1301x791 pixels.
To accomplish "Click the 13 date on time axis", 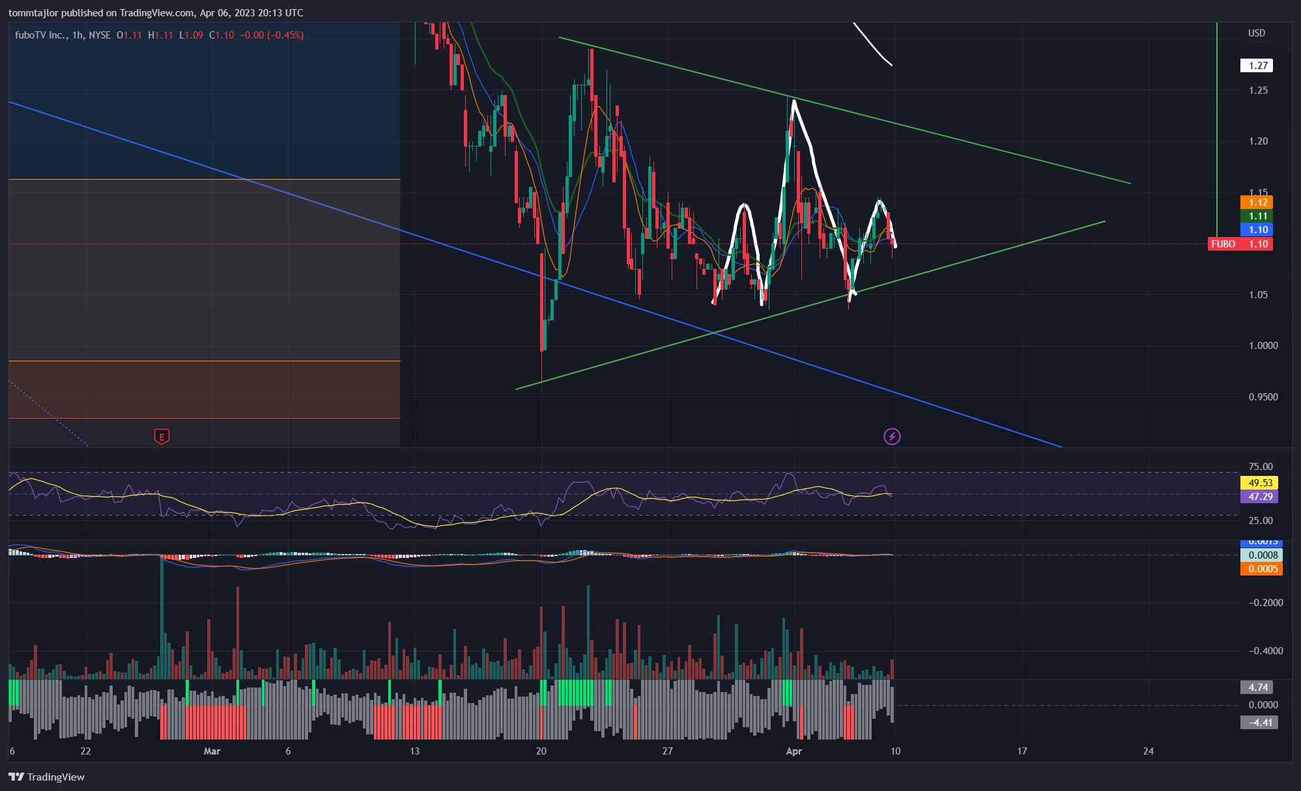I will pos(414,751).
